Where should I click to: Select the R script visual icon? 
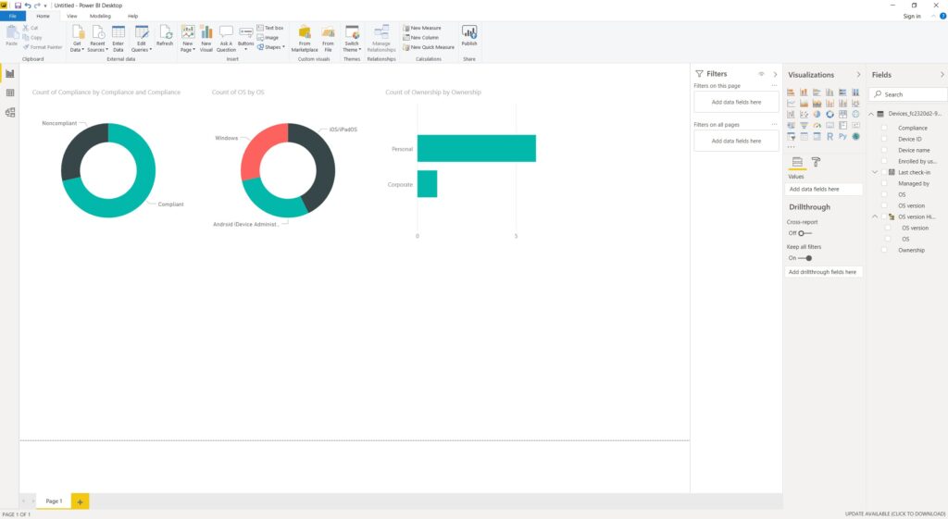(830, 136)
